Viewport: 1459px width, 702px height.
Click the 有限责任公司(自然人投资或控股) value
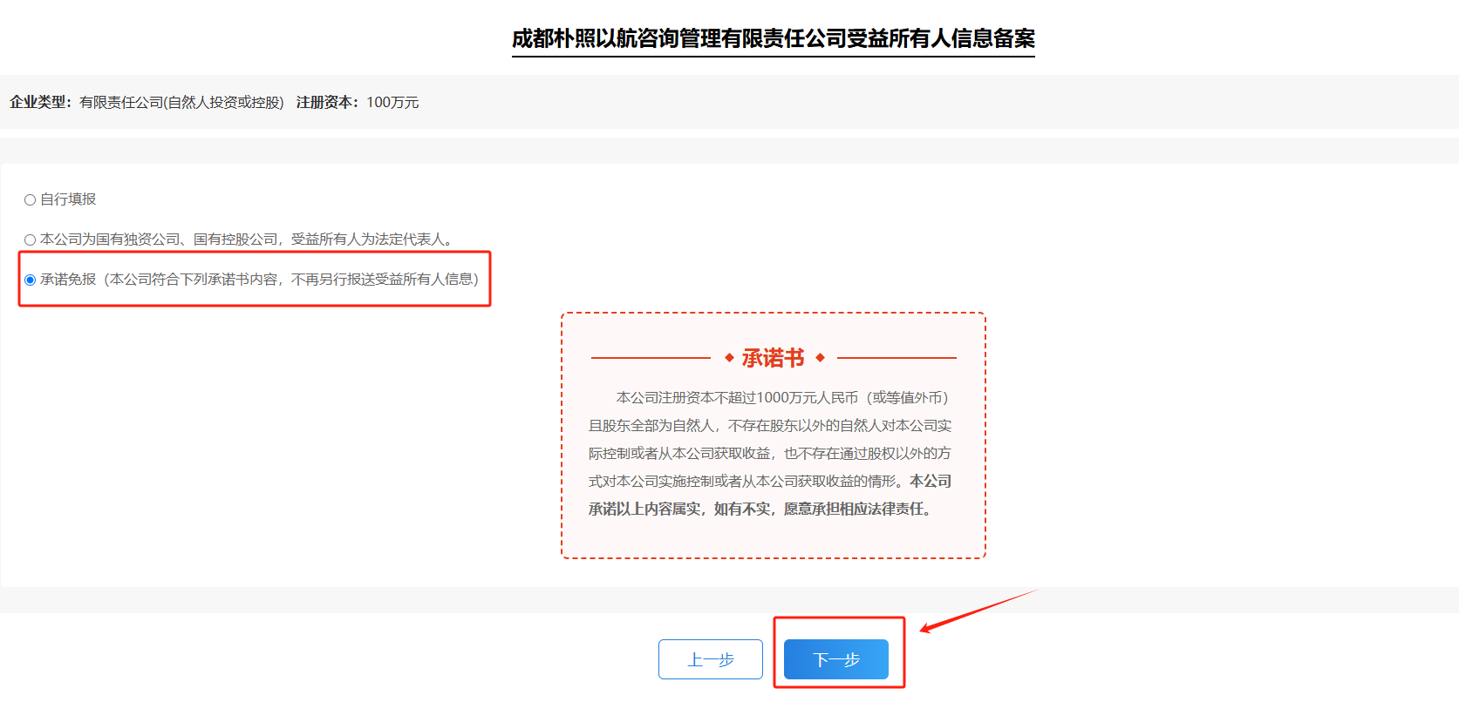(181, 102)
